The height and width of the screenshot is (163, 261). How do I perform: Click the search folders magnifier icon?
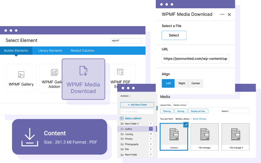pos(123,111)
